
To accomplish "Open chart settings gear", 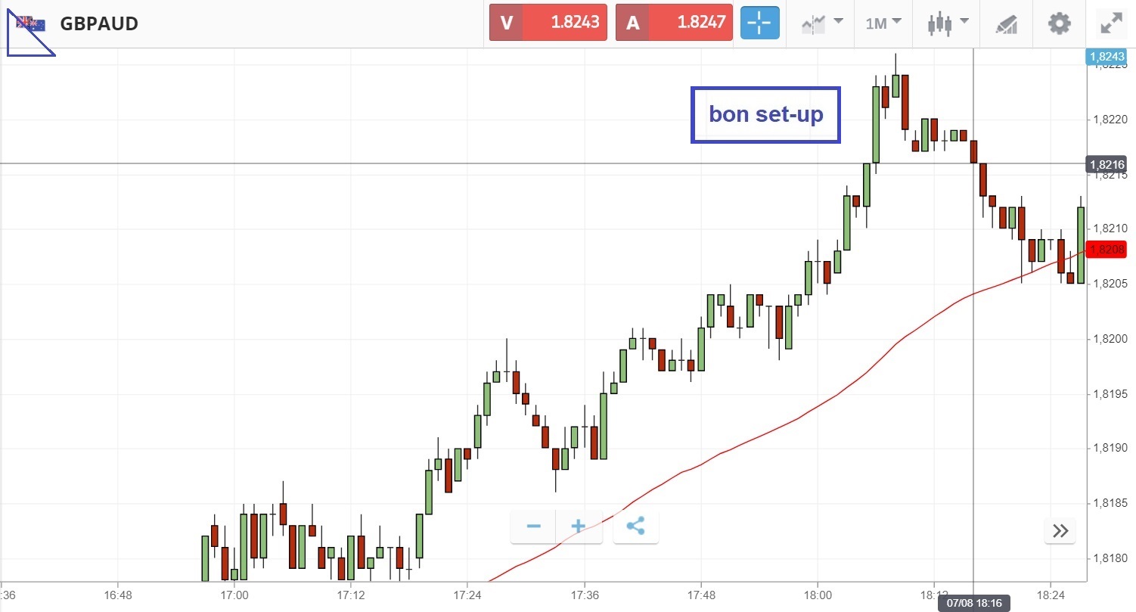I will click(x=1059, y=23).
